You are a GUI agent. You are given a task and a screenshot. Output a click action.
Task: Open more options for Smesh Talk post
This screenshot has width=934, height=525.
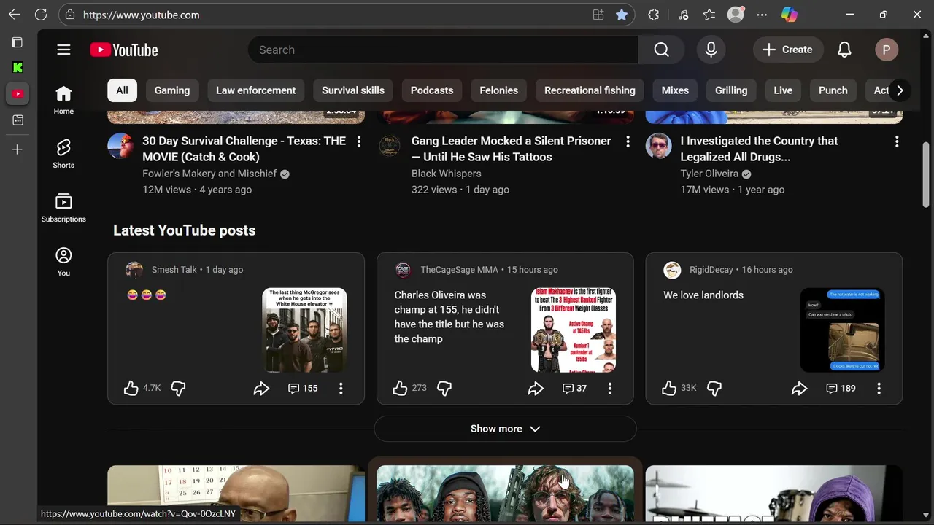pyautogui.click(x=341, y=389)
